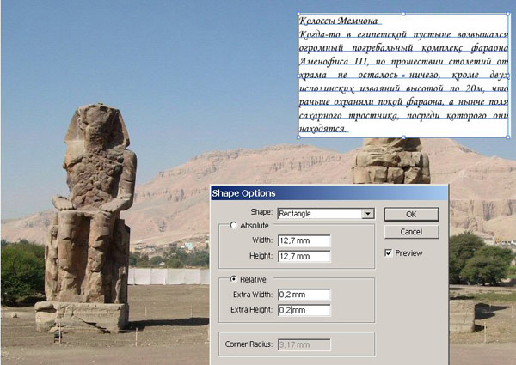Click the top-left corner handle of text frame
The image size is (516, 365).
click(298, 14)
